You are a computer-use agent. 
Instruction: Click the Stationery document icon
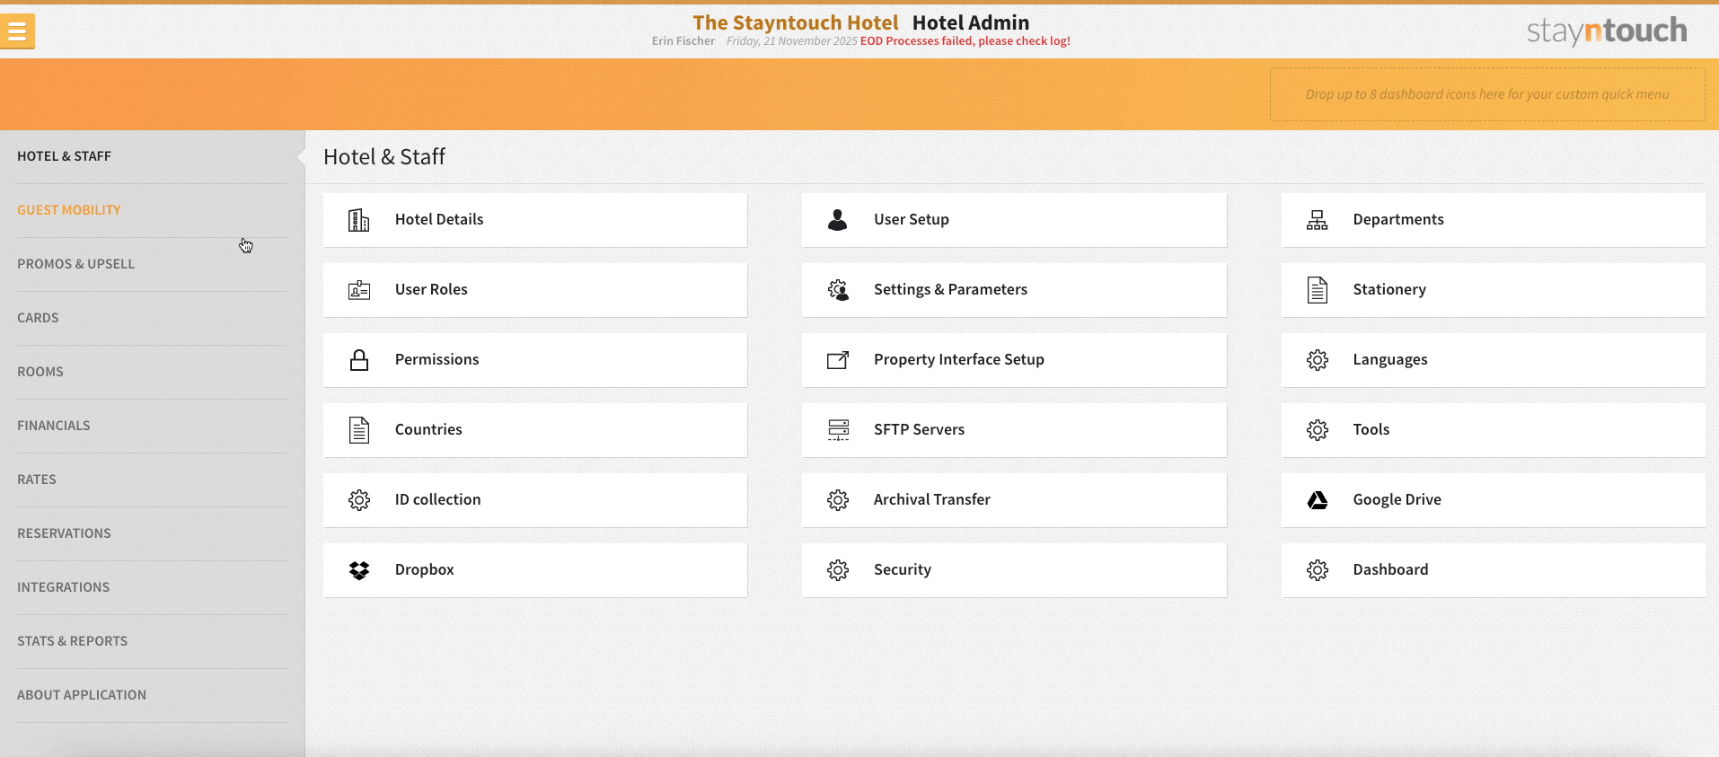point(1318,290)
